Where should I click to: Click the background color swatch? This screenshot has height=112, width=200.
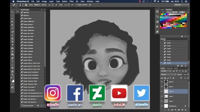[x=13, y=81]
